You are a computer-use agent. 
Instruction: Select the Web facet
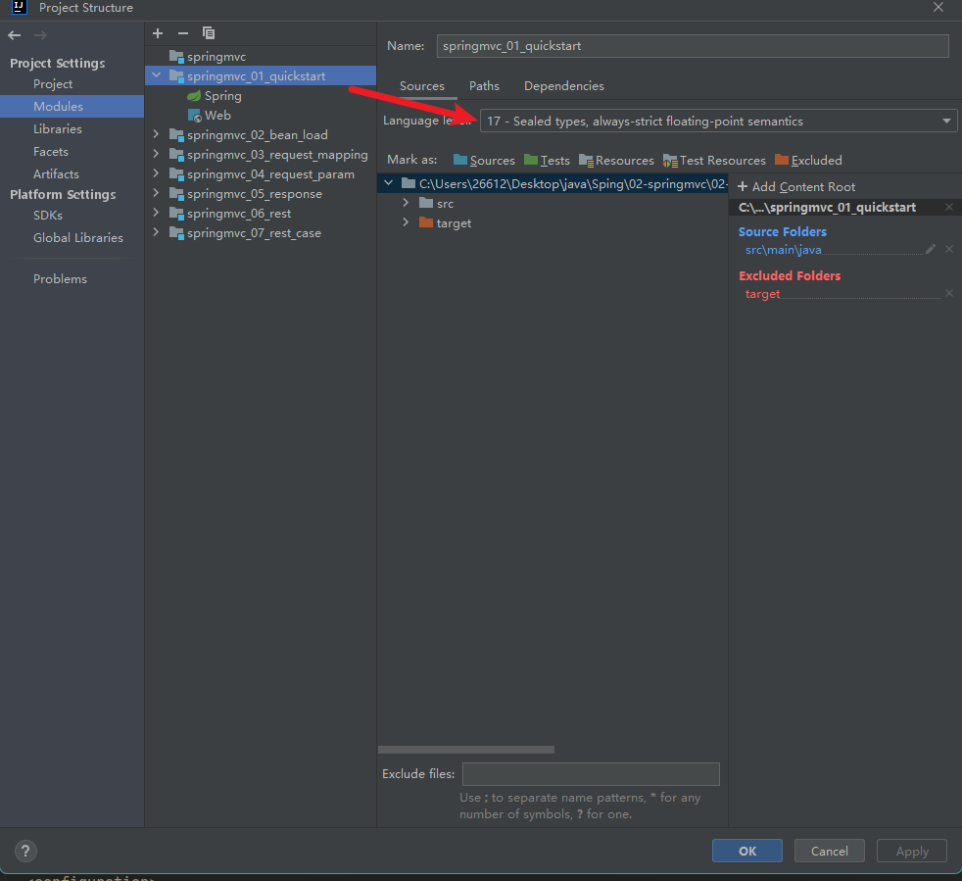pyautogui.click(x=210, y=116)
